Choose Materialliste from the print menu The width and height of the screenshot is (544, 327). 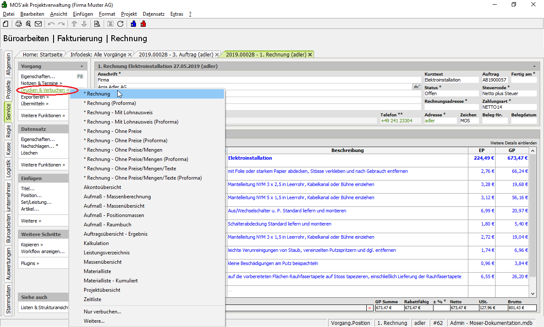[97, 271]
